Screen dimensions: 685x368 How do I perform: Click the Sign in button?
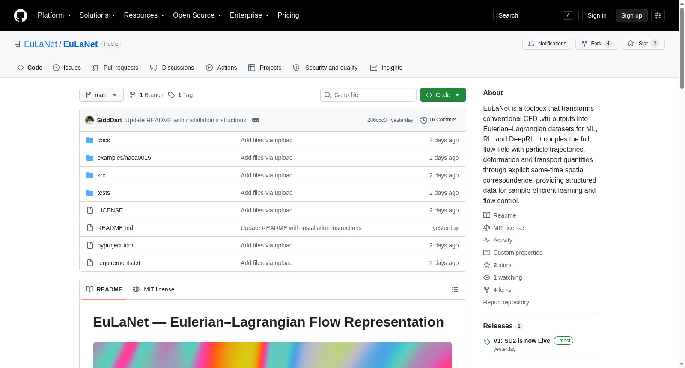[597, 15]
